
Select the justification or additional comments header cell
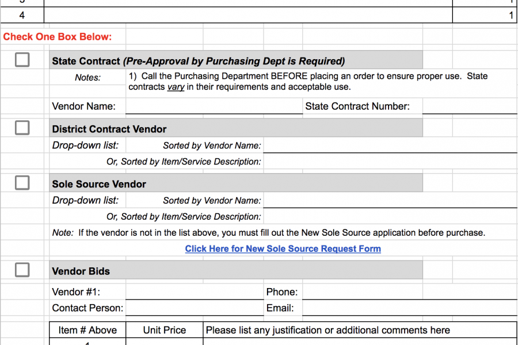click(x=360, y=330)
